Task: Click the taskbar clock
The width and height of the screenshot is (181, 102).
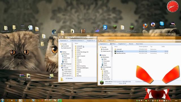Action: (x=176, y=101)
